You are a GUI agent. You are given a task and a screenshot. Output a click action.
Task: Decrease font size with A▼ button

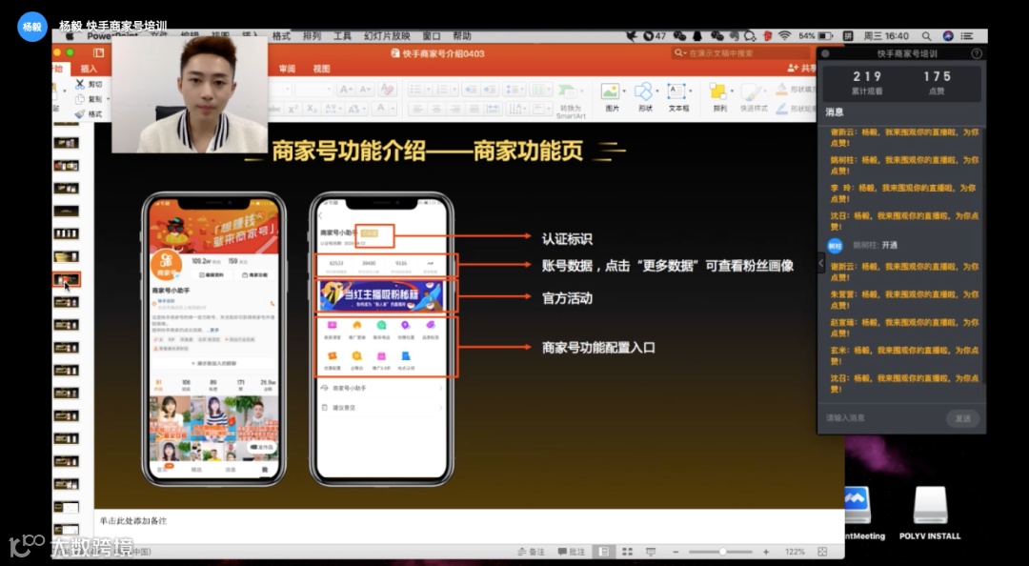tap(366, 90)
